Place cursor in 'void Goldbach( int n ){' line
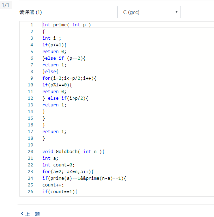The height and width of the screenshot is (217, 214). point(73,152)
